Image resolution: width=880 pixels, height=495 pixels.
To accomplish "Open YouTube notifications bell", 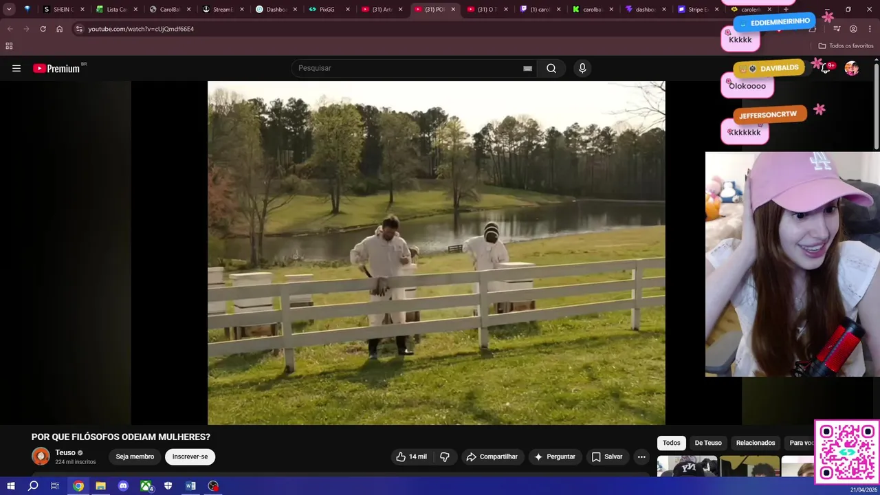I will tap(826, 68).
